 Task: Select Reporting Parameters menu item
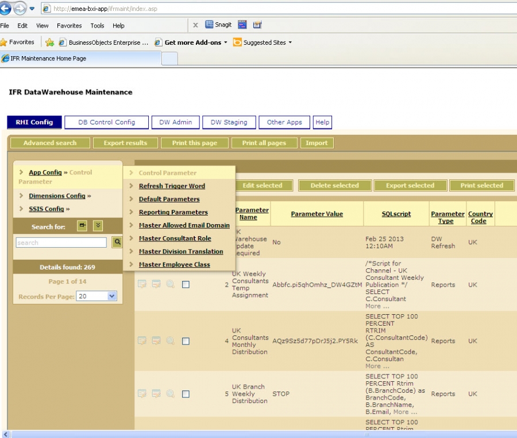click(x=173, y=212)
